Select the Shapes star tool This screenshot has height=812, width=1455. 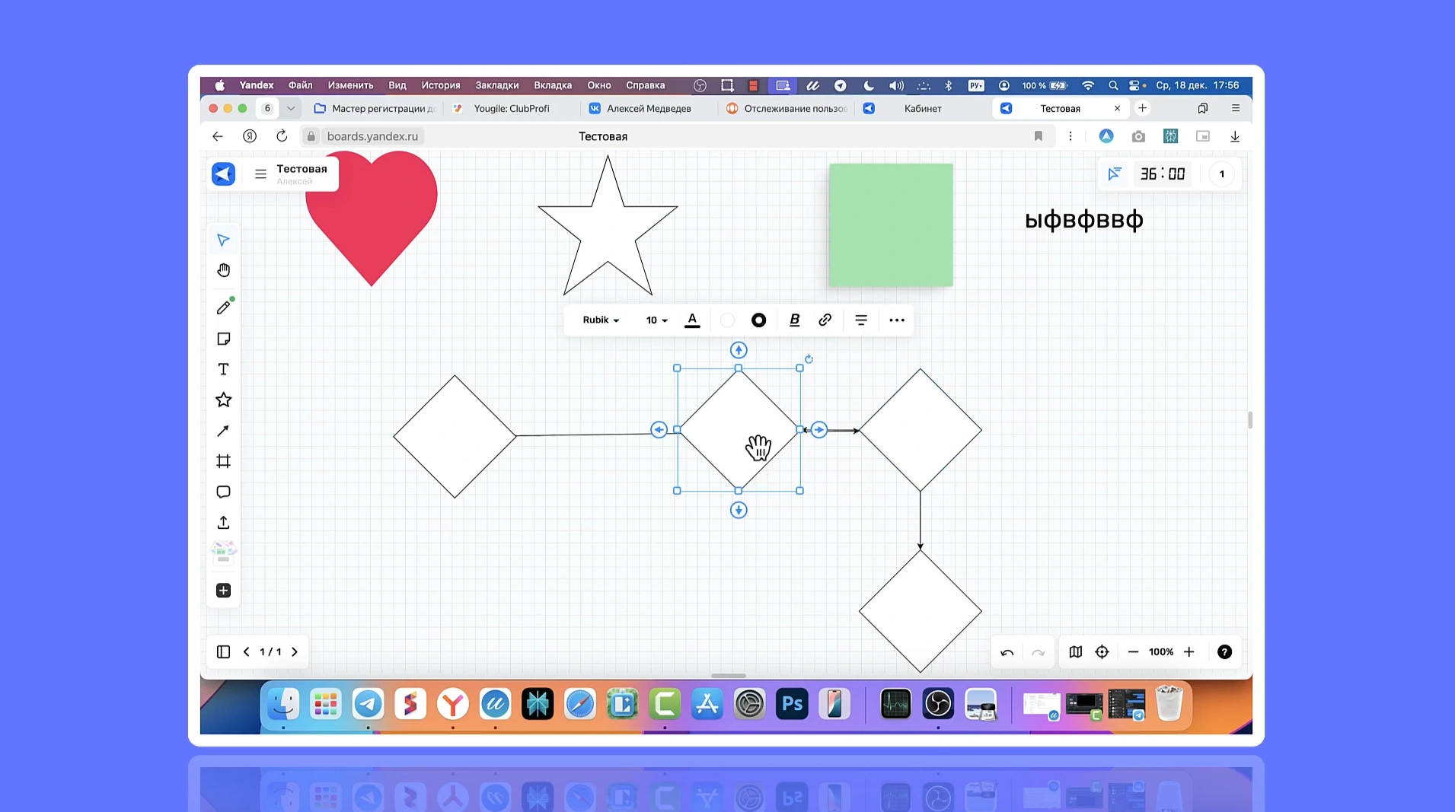point(223,400)
